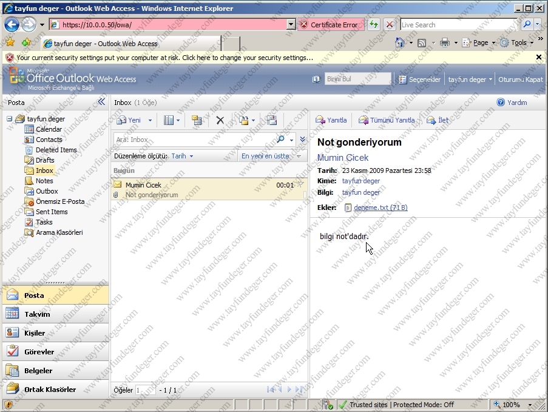Screen dimensions: 548x412
Task: Go to the previous page of items arrow
Action: click(x=280, y=390)
